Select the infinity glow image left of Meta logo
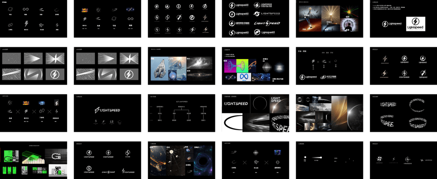Viewport: 437px width, 179px height. (x=230, y=77)
